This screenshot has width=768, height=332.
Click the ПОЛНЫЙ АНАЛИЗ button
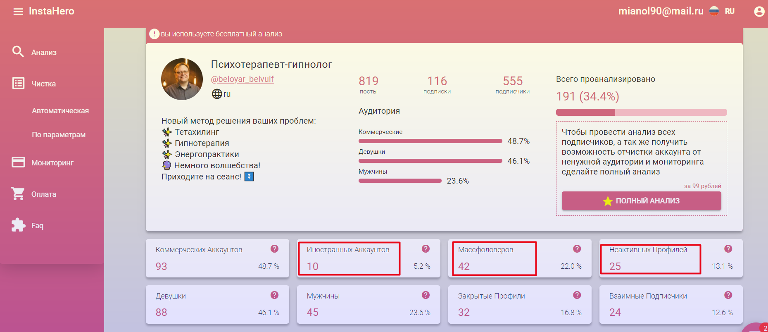tap(641, 201)
